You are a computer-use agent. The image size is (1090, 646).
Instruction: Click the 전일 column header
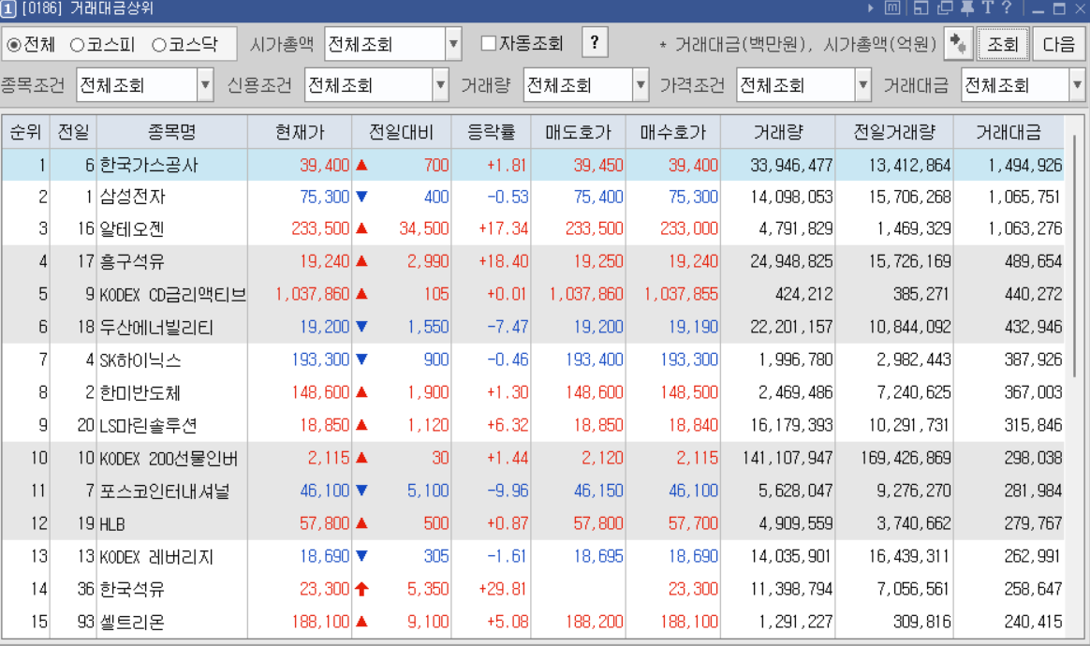pyautogui.click(x=73, y=132)
